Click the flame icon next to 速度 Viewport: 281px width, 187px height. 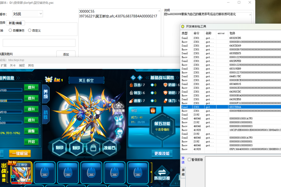tap(131, 101)
